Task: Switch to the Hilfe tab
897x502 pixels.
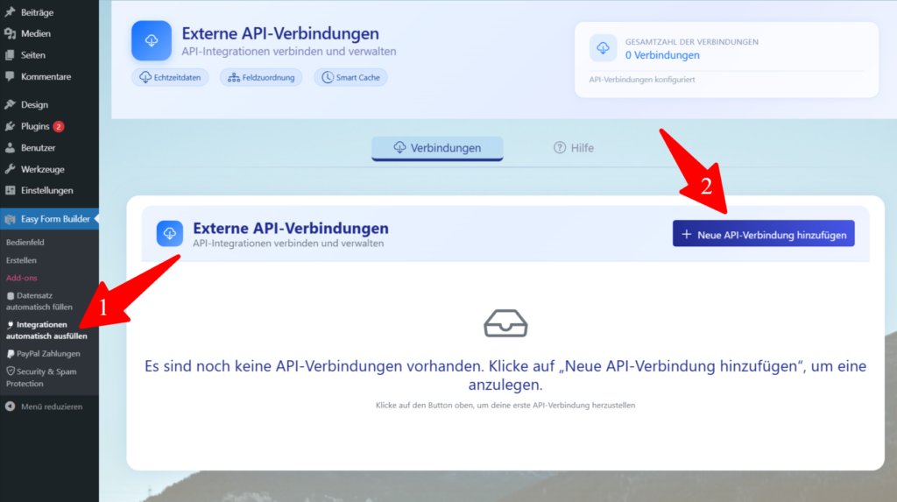Action: click(x=573, y=148)
